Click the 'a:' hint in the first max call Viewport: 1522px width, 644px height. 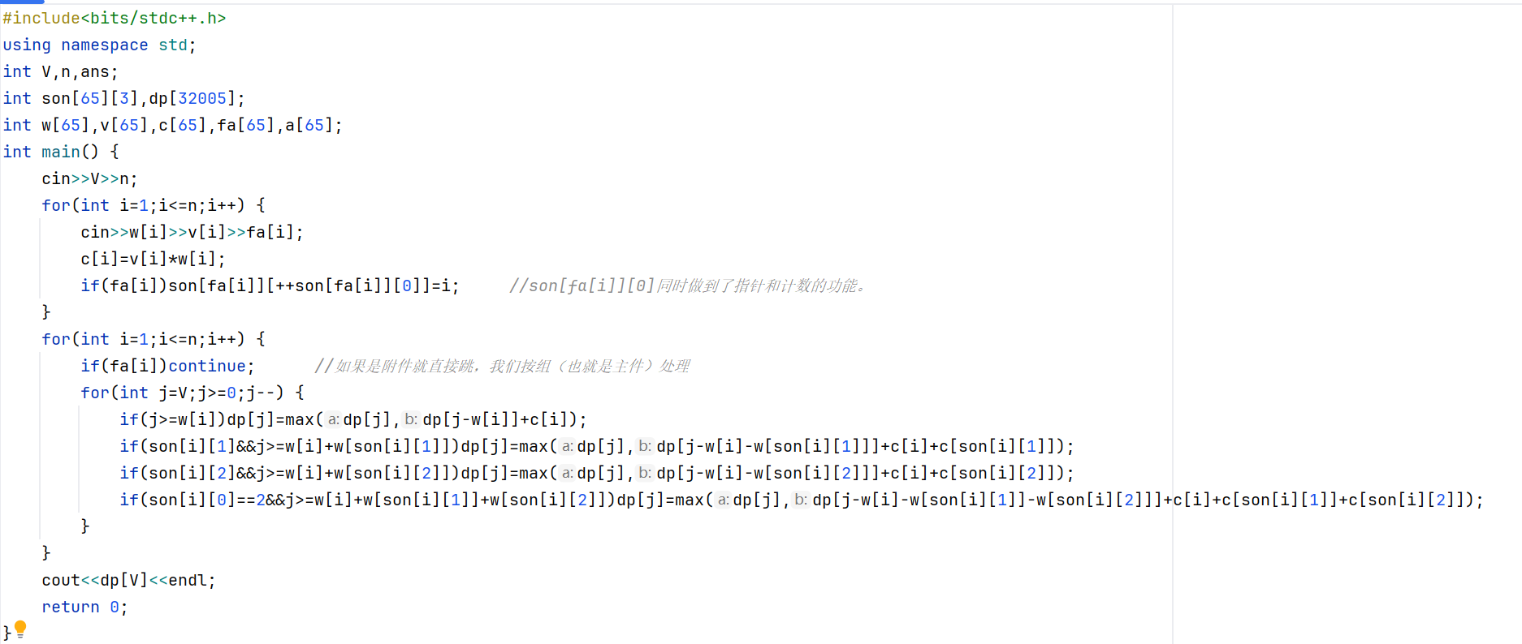tap(334, 419)
